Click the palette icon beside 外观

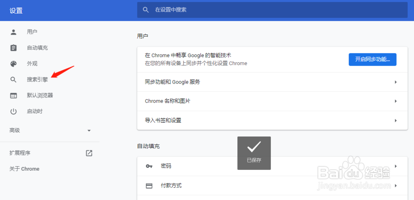14,64
